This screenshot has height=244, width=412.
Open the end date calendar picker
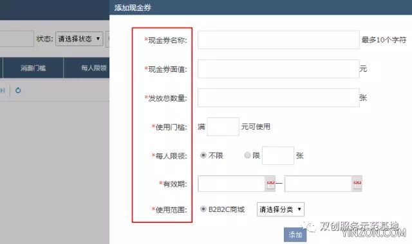[x=357, y=184]
